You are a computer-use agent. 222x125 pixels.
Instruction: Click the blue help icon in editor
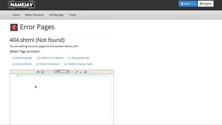click(x=86, y=72)
